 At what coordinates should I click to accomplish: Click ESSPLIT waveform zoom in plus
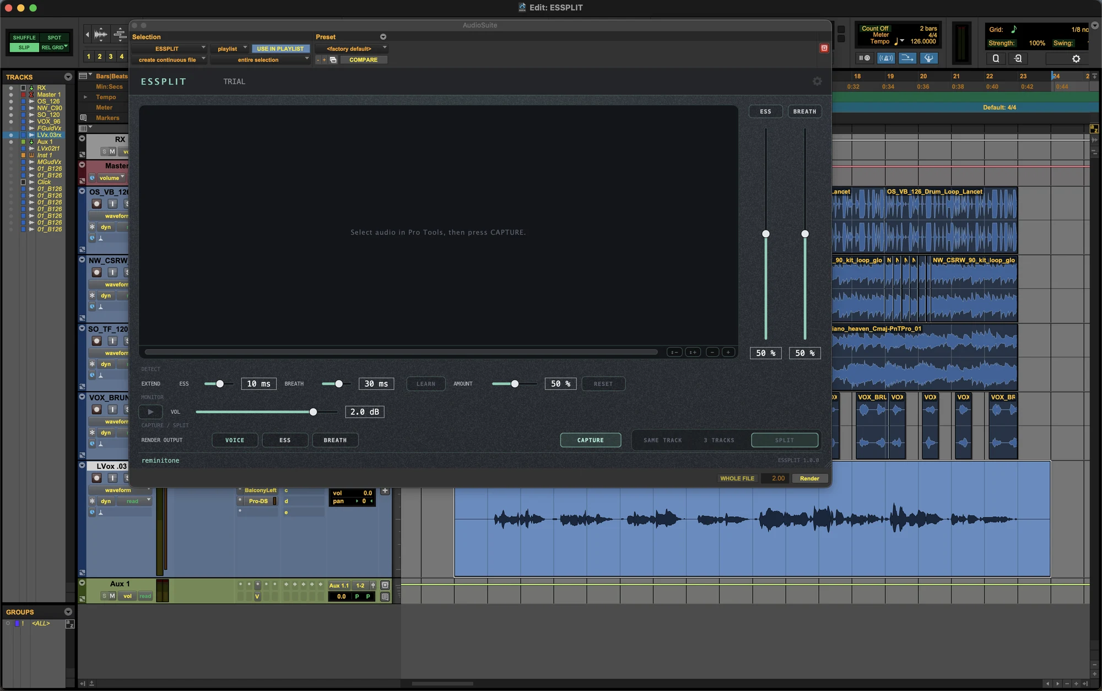[x=728, y=352]
